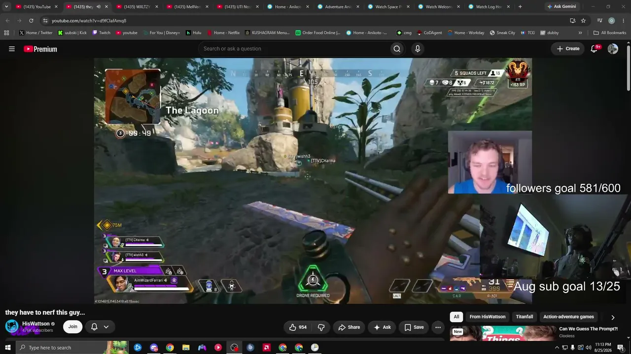Image resolution: width=631 pixels, height=354 pixels.
Task: Open the Sneak City bookmark
Action: tap(502, 33)
